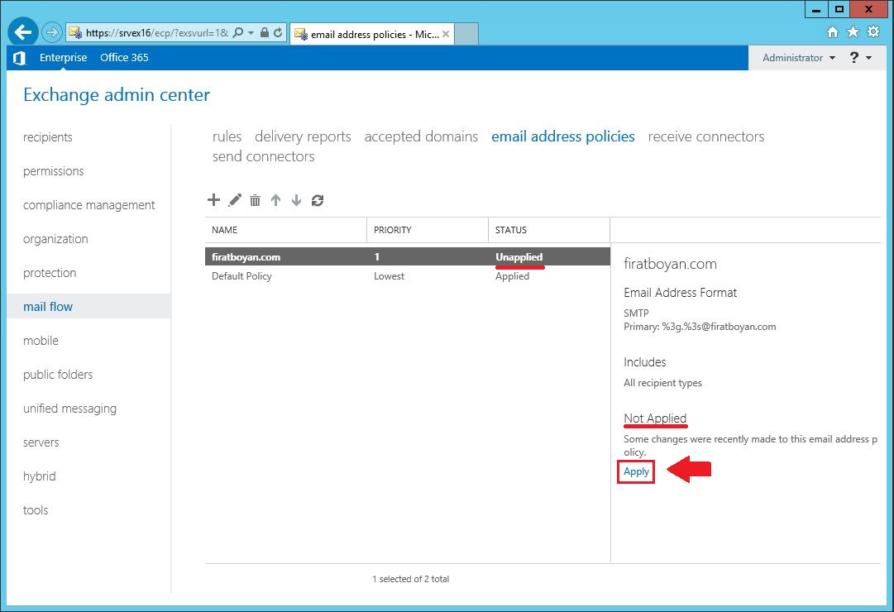Click the Lowest priority cell
The width and height of the screenshot is (894, 612).
point(389,276)
